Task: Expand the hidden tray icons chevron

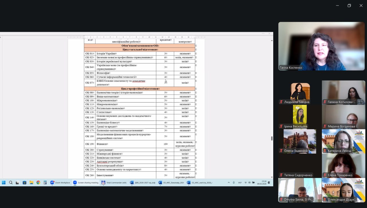Action: (229, 183)
